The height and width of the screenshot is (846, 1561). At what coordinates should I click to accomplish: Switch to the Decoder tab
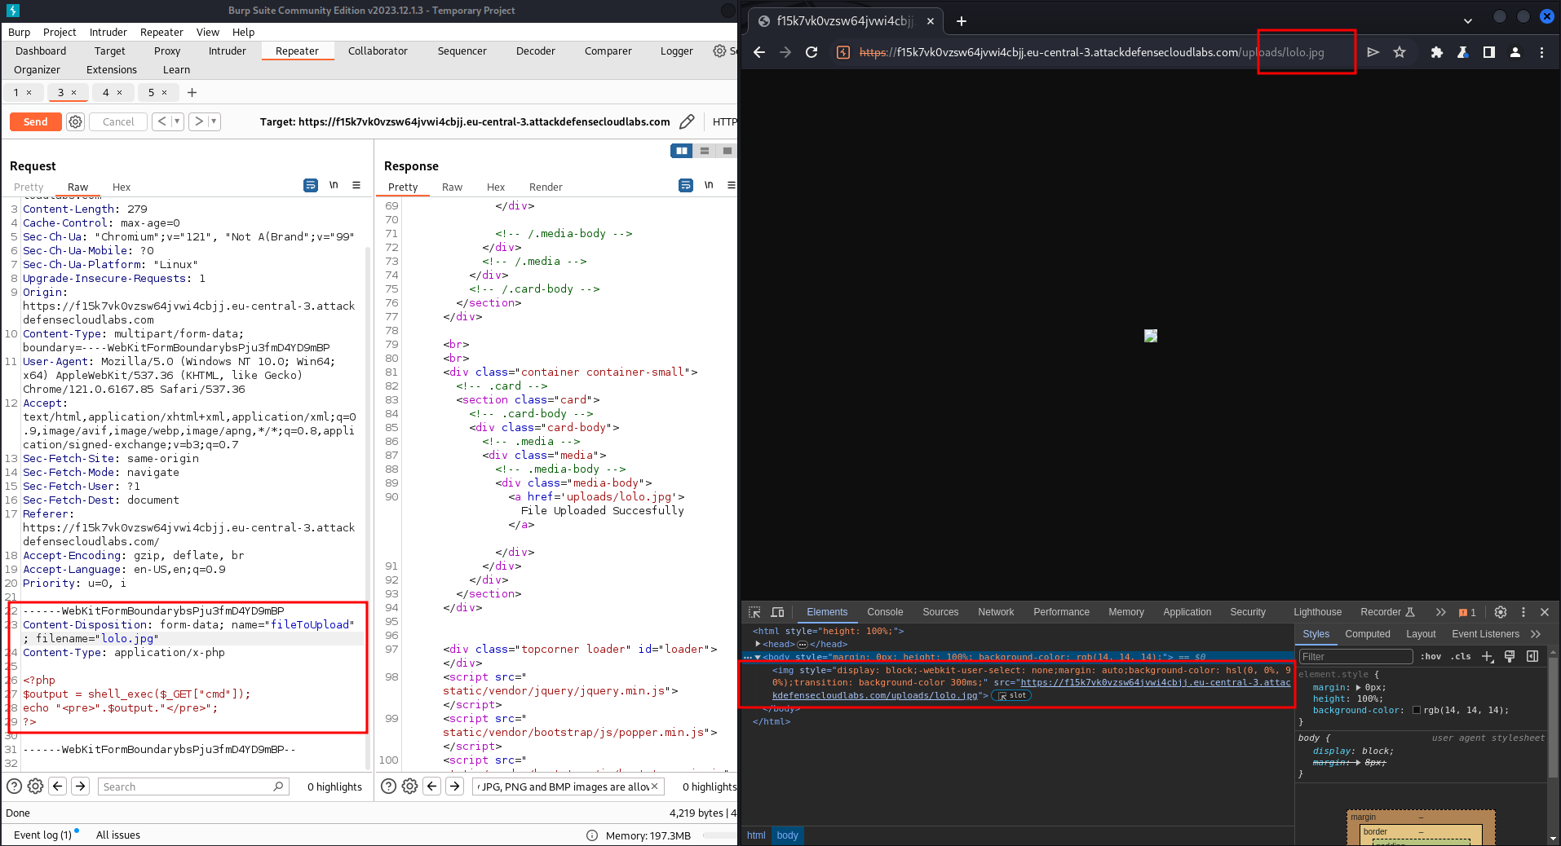[x=535, y=51]
